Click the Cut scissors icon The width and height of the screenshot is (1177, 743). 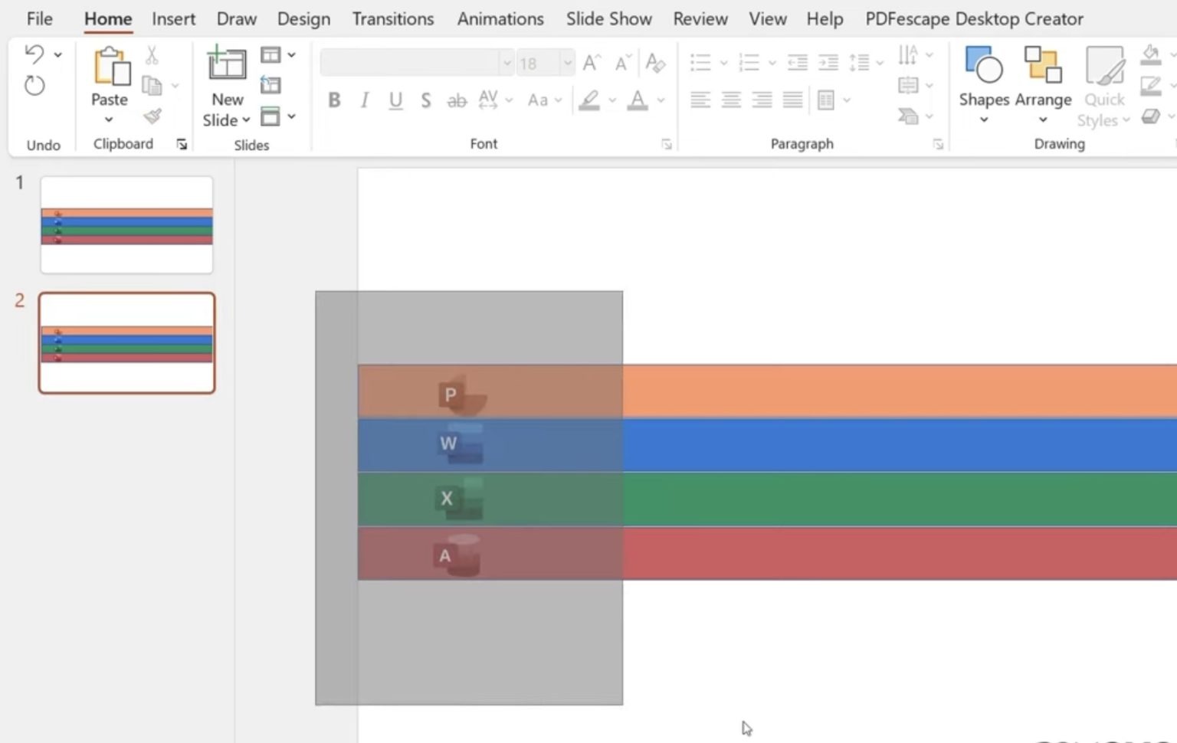pos(151,54)
